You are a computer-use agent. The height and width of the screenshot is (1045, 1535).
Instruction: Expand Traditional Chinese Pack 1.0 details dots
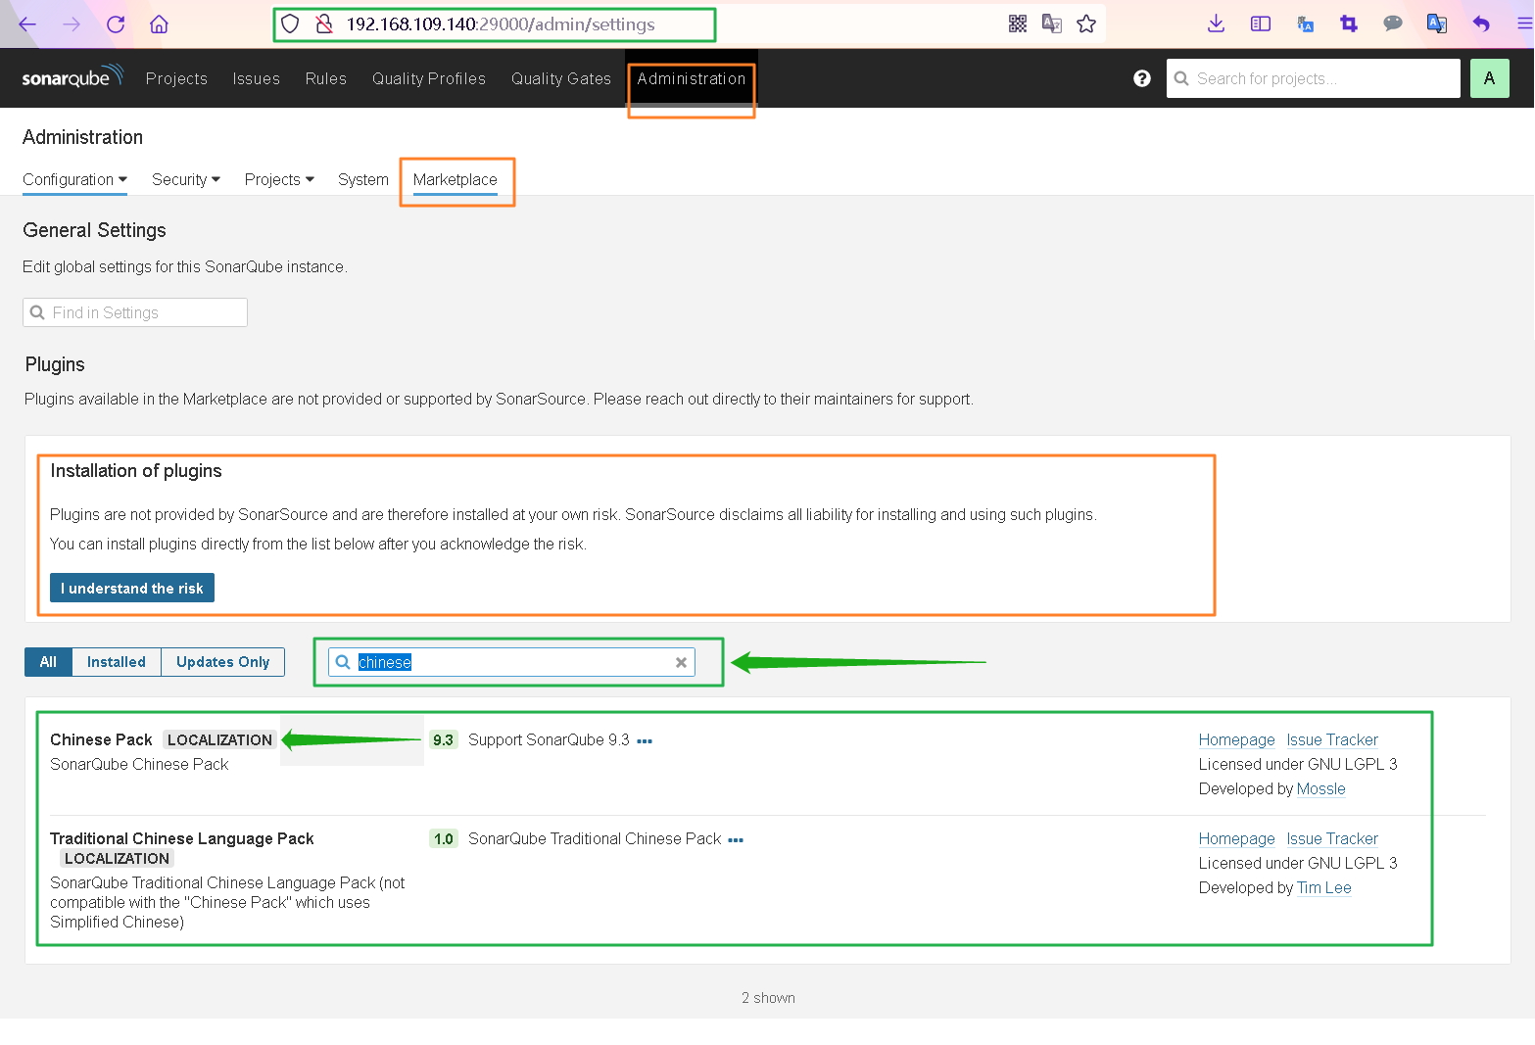(x=736, y=840)
